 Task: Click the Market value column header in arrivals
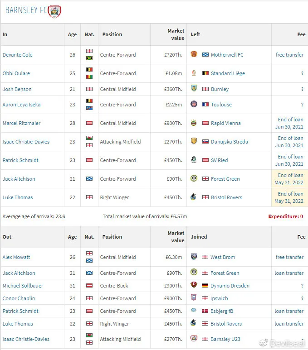176,34
